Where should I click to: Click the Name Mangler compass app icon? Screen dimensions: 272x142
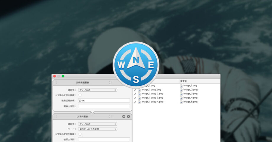(x=136, y=64)
